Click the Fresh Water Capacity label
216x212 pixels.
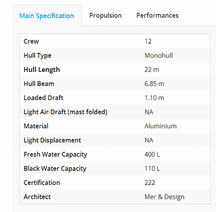tap(55, 154)
